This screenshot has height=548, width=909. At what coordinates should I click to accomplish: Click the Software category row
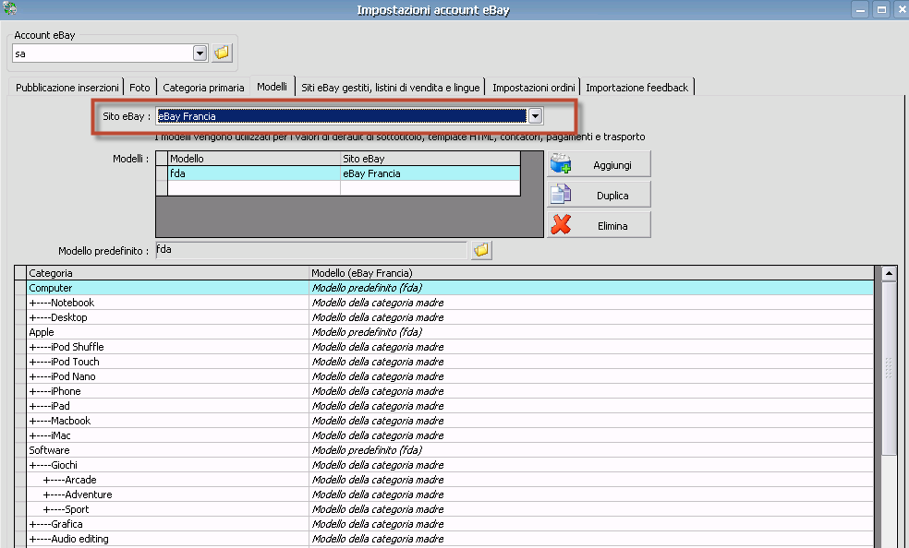[x=166, y=450]
